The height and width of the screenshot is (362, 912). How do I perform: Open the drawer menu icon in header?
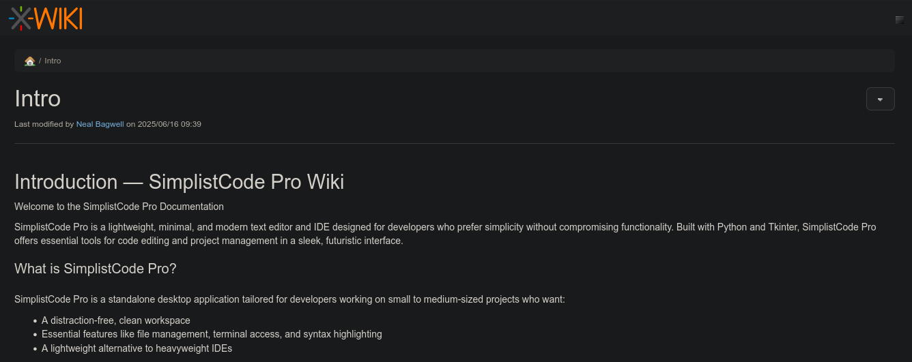pos(899,20)
